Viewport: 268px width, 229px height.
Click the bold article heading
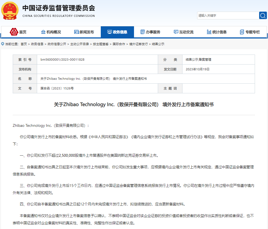[134, 104]
